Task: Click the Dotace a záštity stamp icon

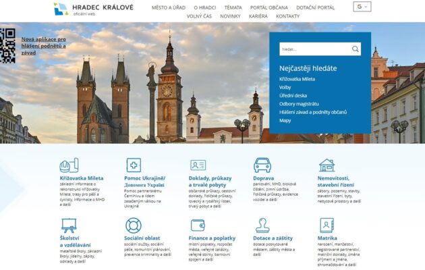Action: coord(262,225)
